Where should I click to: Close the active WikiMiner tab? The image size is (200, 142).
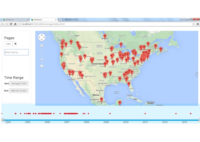tap(56, 20)
